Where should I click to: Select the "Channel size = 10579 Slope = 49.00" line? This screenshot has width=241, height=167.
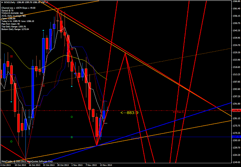pos(19,8)
